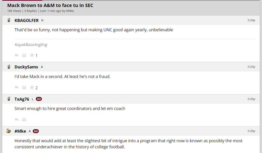Click the thread title Mack Brown to A&M
Viewport: 262px width, 153px height.
click(50, 5)
